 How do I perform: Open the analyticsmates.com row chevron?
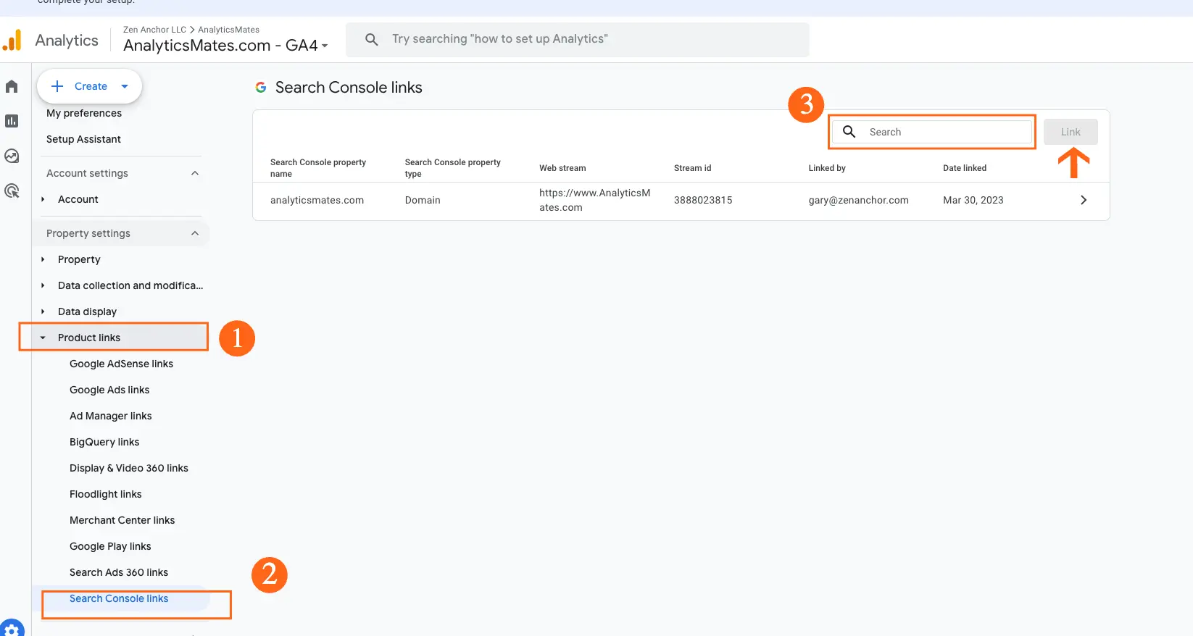1084,200
